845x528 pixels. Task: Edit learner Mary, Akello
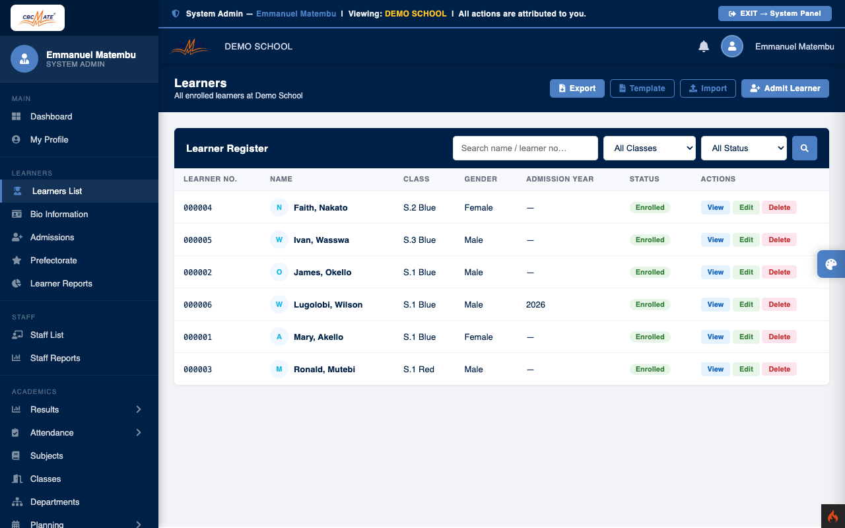coord(746,337)
